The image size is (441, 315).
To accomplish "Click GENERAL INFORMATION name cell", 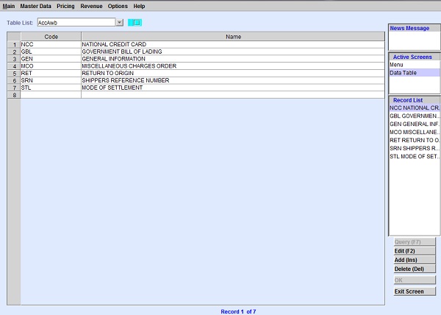I will tap(233, 59).
